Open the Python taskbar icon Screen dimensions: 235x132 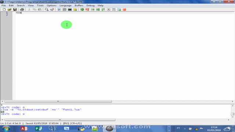tap(81, 129)
